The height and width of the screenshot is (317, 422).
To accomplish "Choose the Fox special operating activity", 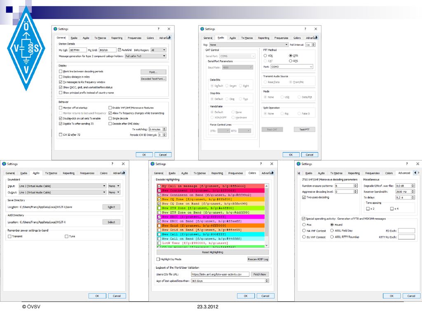I will coord(304,225).
